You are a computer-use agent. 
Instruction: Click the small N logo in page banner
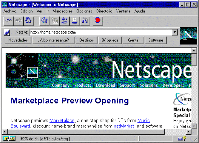pyautogui.click(x=32, y=72)
